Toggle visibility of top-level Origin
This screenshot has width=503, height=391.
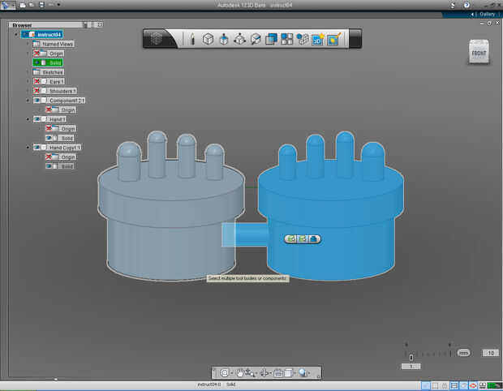coord(37,54)
